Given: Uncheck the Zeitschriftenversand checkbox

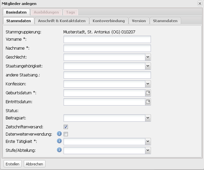Looking at the screenshot, I should (x=66, y=127).
